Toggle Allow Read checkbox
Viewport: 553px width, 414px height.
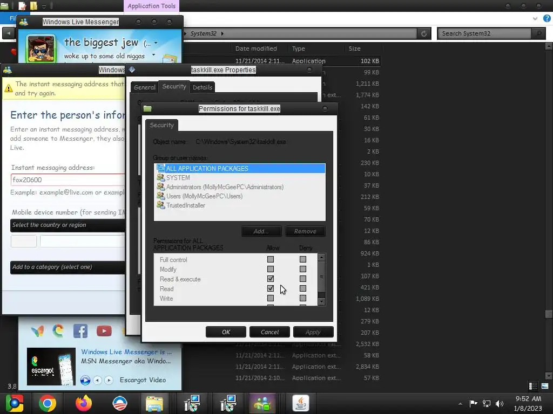click(x=271, y=288)
